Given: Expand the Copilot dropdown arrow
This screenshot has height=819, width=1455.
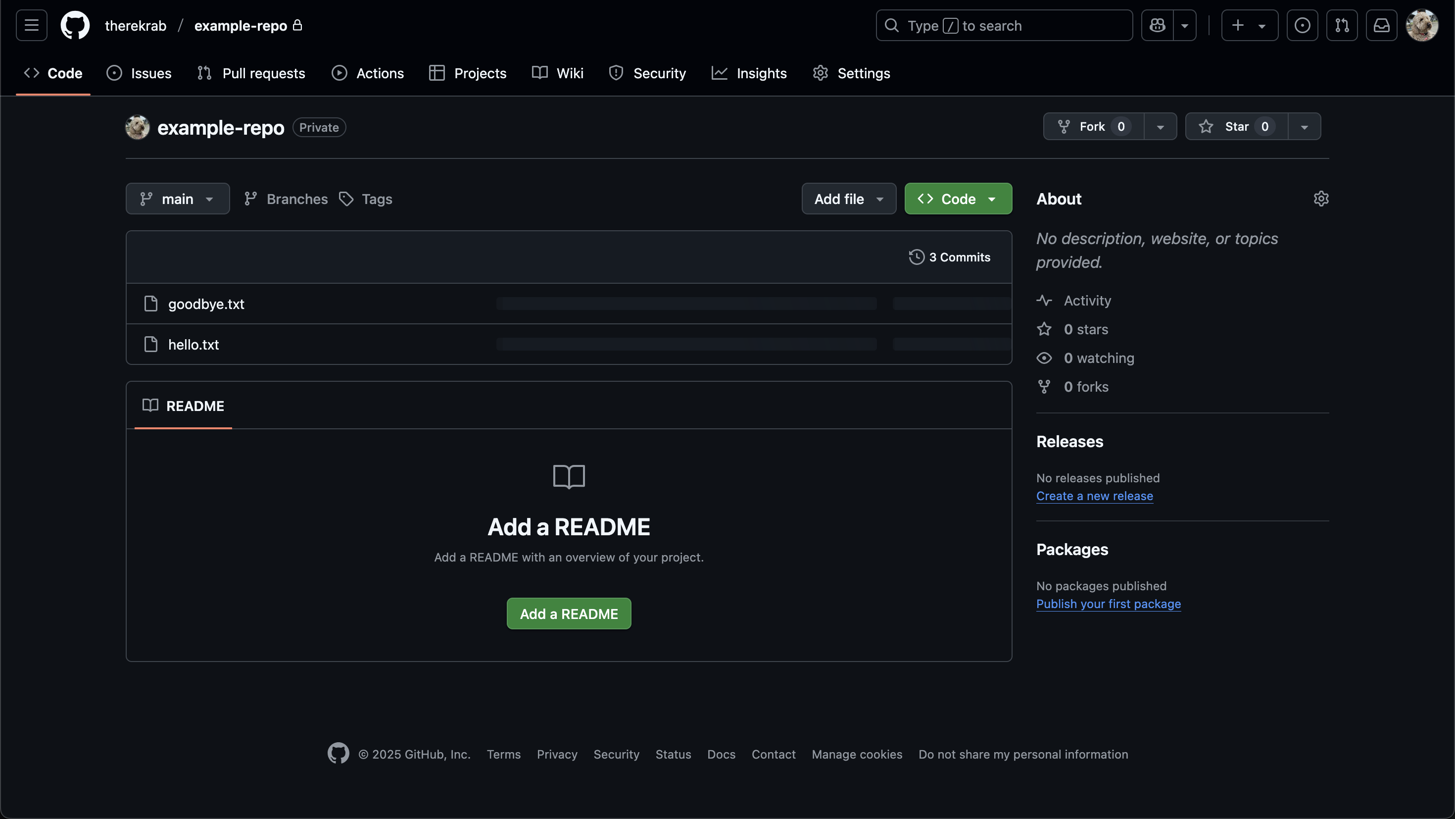Looking at the screenshot, I should (1185, 25).
